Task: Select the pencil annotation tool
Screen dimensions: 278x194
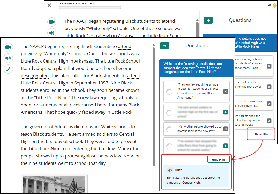Action: 8,69
